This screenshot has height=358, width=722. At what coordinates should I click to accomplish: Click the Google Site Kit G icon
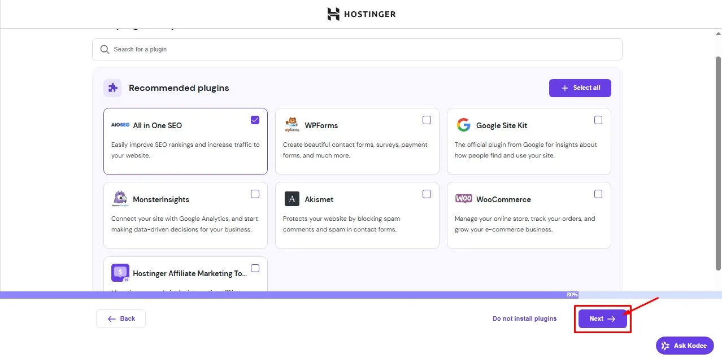[463, 125]
